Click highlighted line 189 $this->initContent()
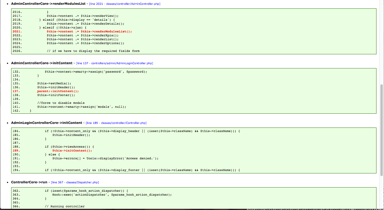The image size is (384, 210). (72, 151)
